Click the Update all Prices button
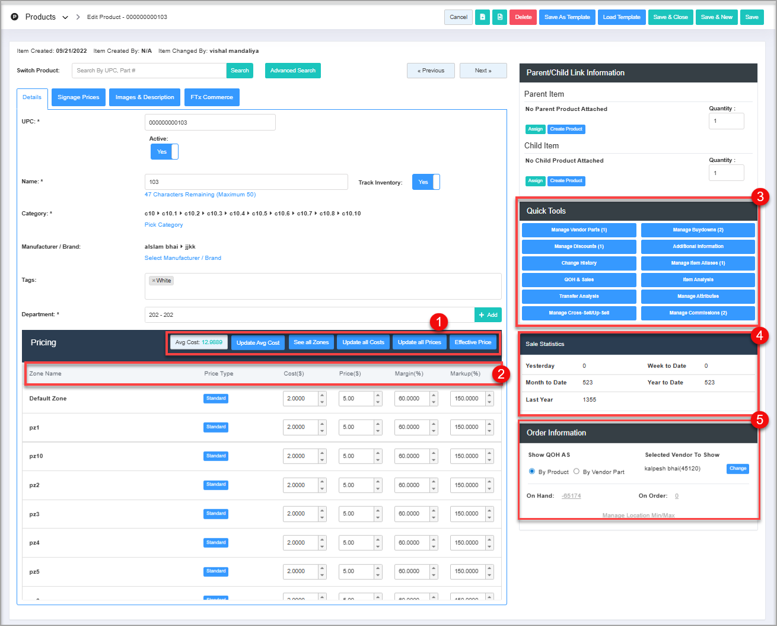The width and height of the screenshot is (777, 626). click(419, 342)
